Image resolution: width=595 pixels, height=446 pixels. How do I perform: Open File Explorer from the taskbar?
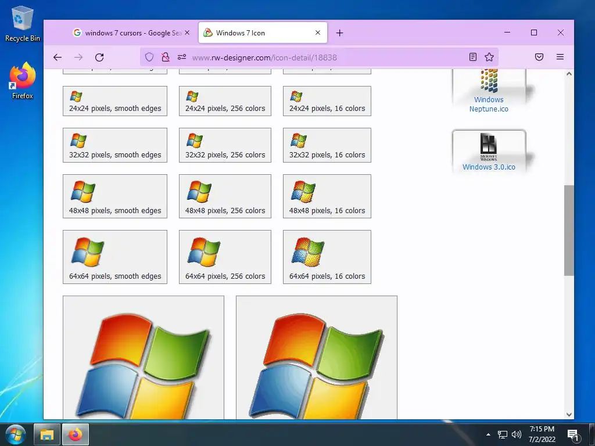46,434
